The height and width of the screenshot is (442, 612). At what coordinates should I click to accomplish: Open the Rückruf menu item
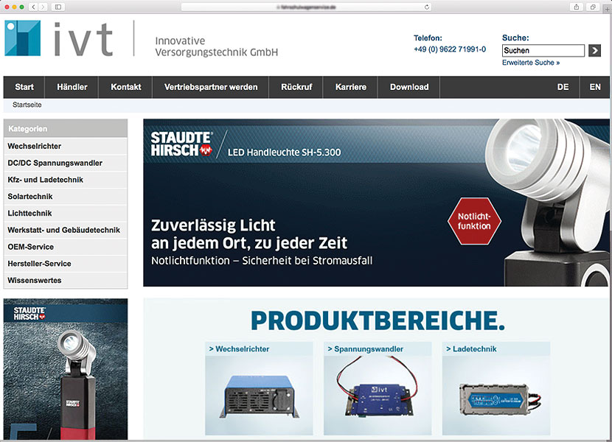point(296,87)
